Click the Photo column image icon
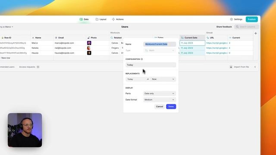The width and height of the screenshot is (276, 155). 88,37
